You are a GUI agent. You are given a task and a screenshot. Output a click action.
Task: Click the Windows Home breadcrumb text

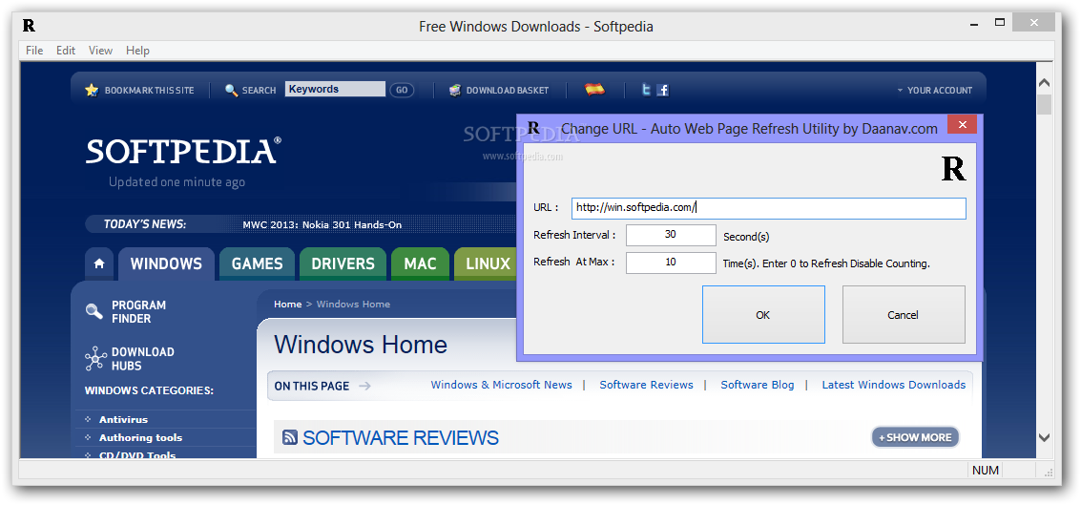(353, 305)
